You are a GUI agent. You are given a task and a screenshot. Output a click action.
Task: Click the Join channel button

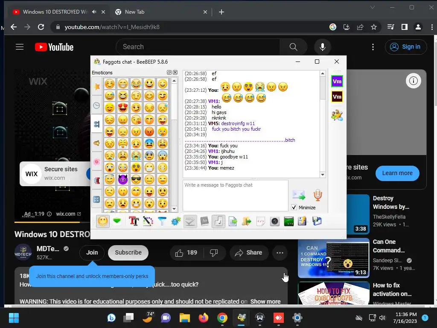92,253
